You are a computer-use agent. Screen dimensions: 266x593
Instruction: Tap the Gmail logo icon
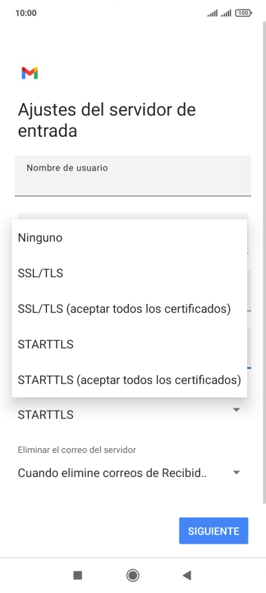[30, 73]
